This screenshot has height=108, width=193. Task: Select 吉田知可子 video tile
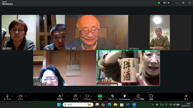click(65, 68)
